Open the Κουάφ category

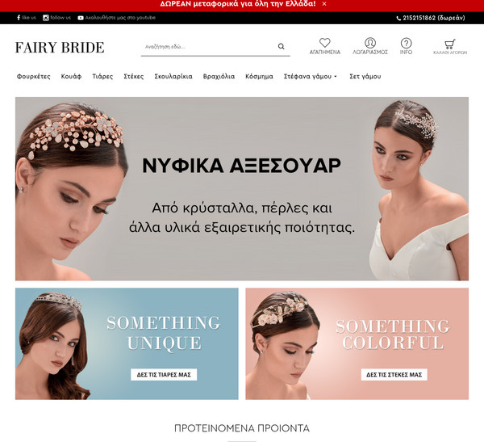(x=71, y=77)
